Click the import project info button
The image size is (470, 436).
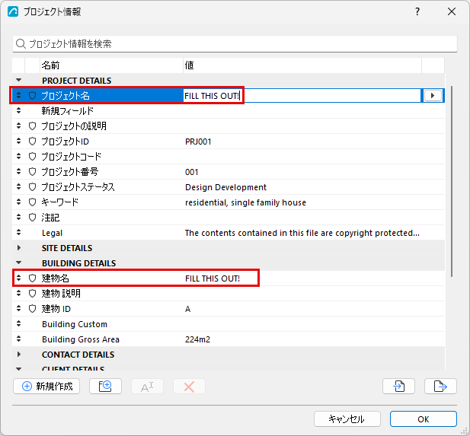(398, 387)
